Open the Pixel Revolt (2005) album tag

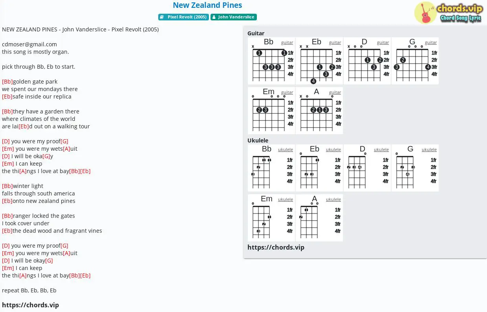click(x=183, y=17)
